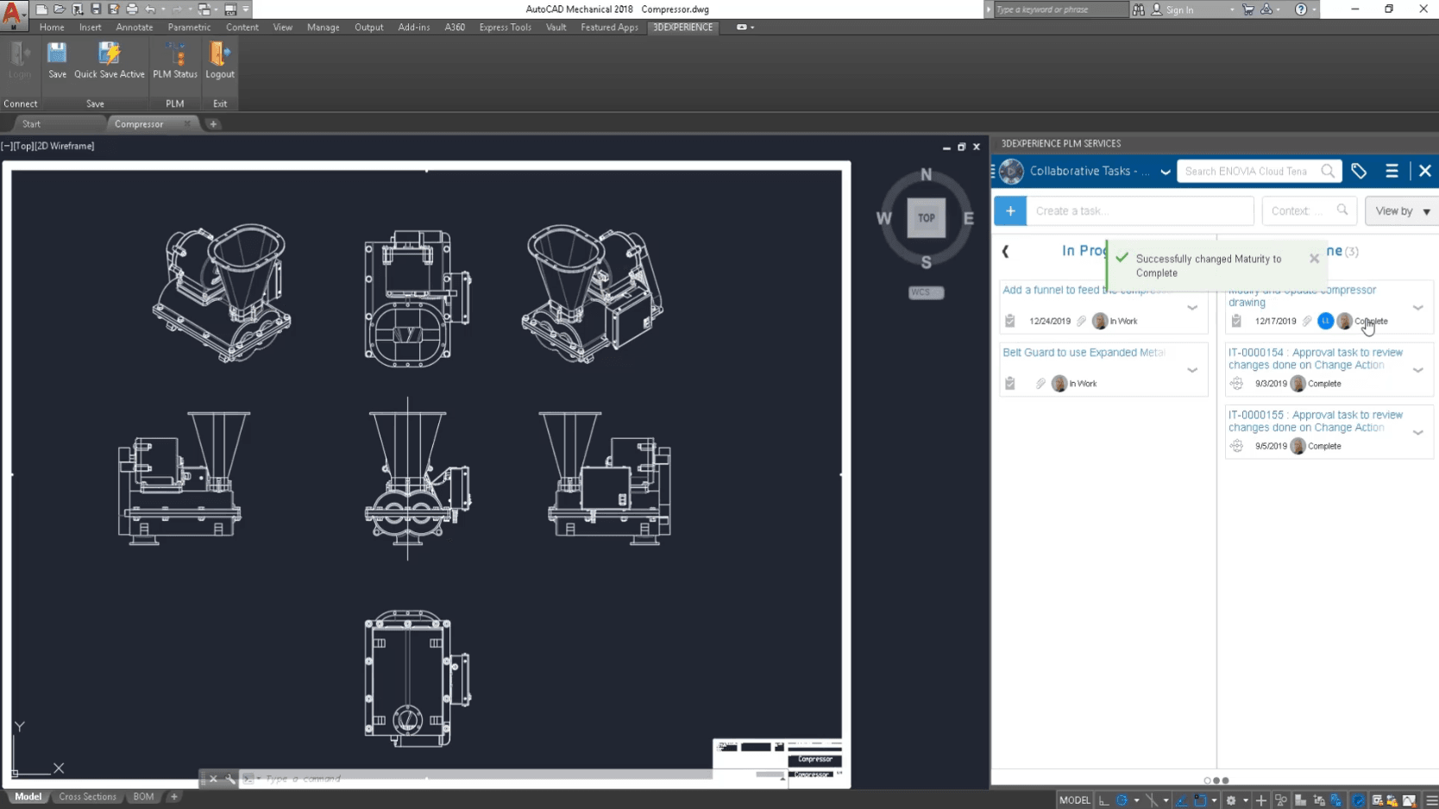Screen dimensions: 1439x809
Task: Click the help question mark icon
Action: point(1300,9)
